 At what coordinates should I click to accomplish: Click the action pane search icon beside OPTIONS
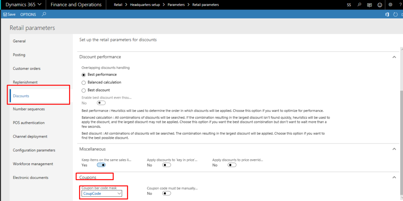pyautogui.click(x=44, y=14)
